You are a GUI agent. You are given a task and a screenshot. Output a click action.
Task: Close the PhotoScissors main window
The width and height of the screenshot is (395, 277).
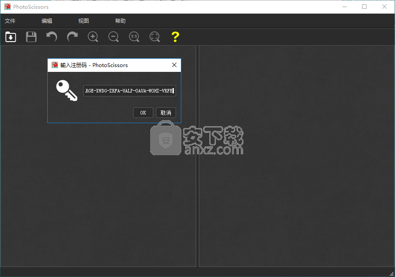pyautogui.click(x=384, y=7)
